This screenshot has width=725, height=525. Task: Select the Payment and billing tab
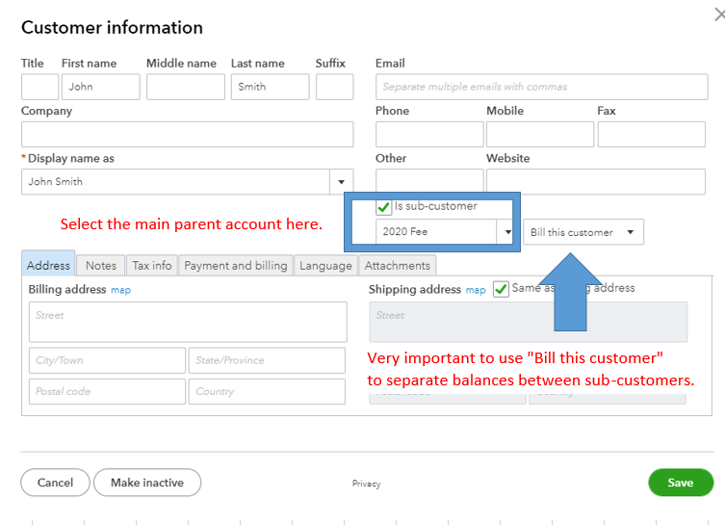(236, 266)
